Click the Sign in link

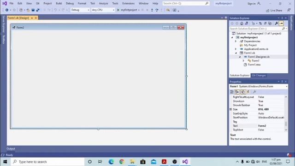(251, 4)
